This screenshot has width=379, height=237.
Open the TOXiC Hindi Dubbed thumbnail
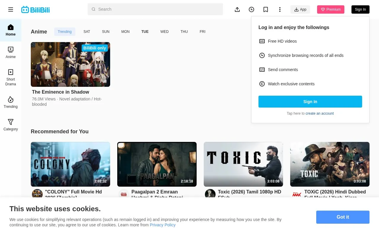[x=330, y=164]
